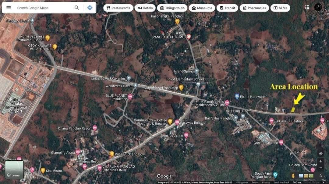Filter map by Restaurants
329x184 pixels.
(118, 8)
